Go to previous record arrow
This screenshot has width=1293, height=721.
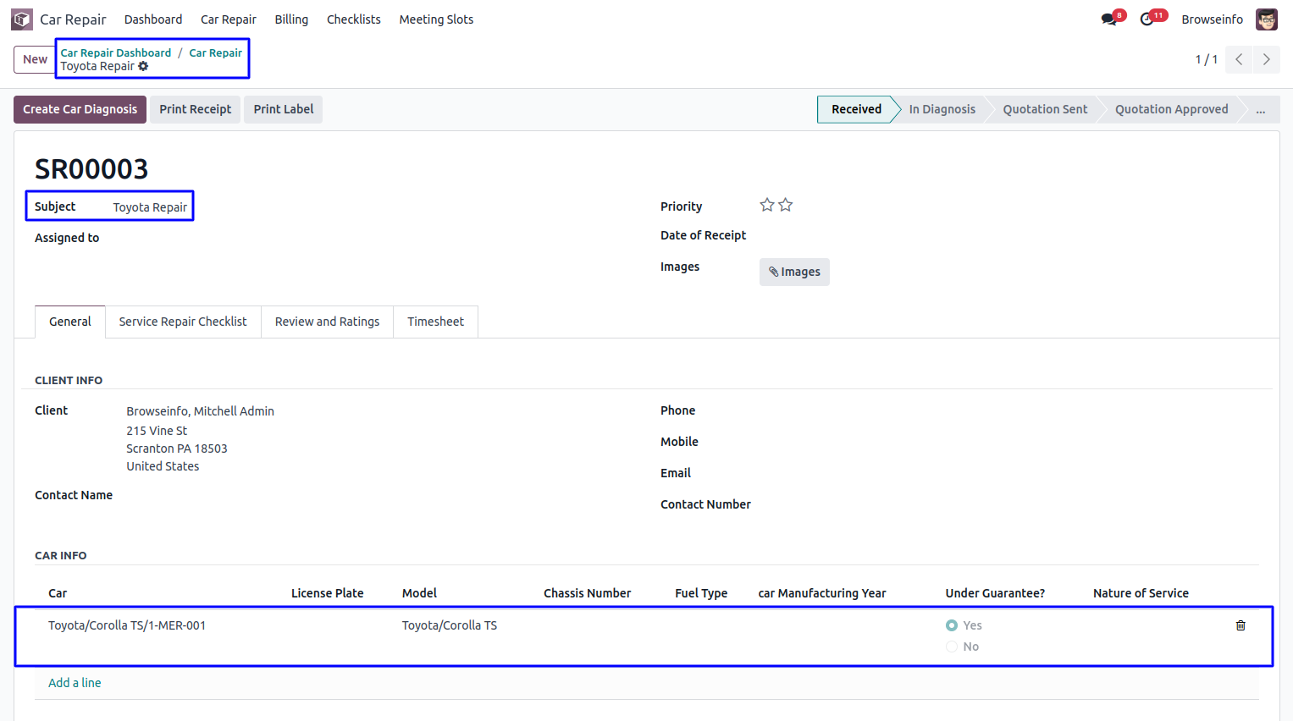point(1239,59)
